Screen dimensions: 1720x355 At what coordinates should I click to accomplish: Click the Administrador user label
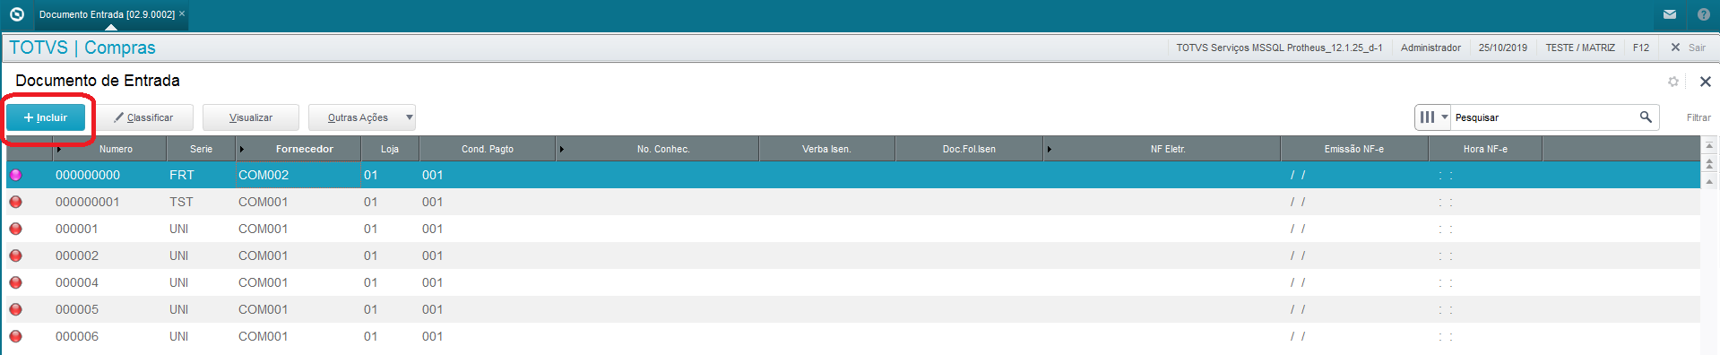tap(1430, 48)
